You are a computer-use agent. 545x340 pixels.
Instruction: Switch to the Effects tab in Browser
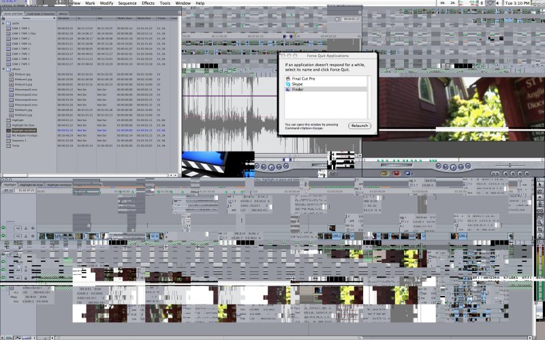coord(63,14)
